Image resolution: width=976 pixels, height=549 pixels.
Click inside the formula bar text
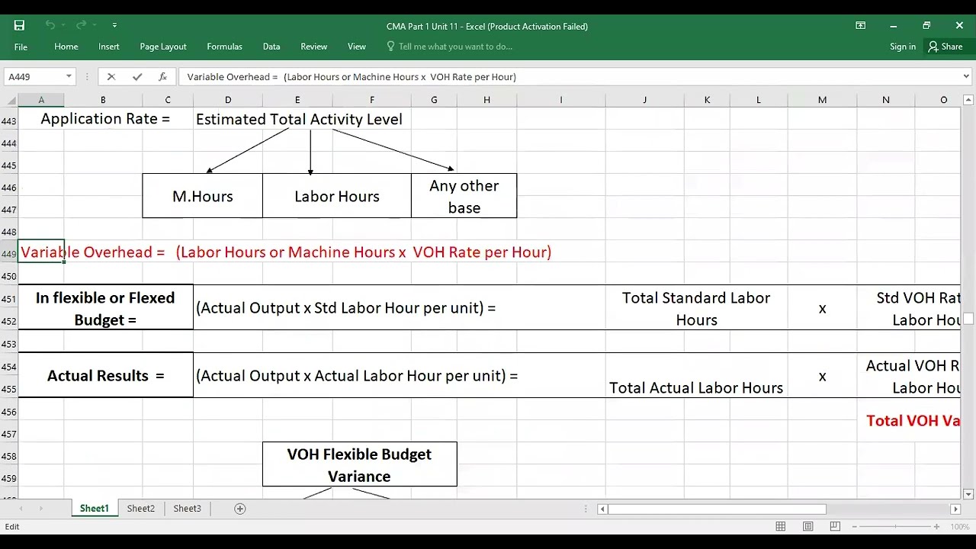pos(352,76)
